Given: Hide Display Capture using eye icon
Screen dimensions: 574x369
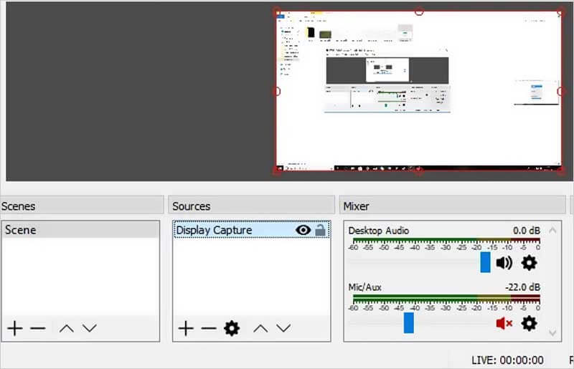Looking at the screenshot, I should 303,230.
